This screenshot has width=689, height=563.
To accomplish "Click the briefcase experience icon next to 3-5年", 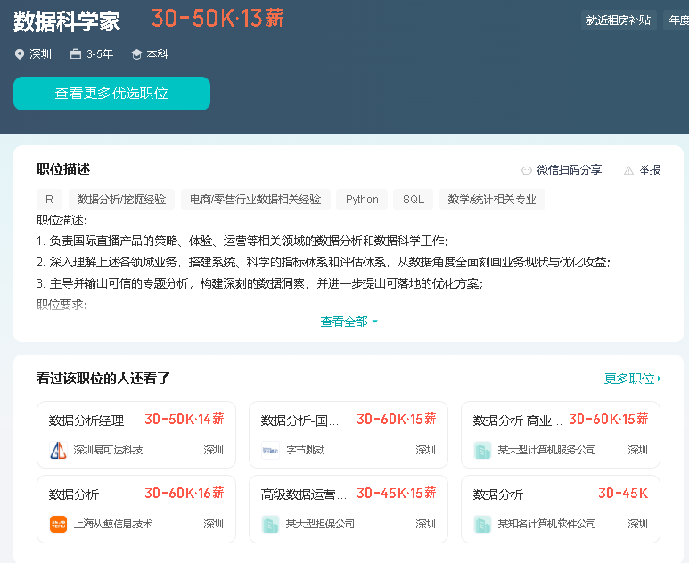I will [76, 54].
